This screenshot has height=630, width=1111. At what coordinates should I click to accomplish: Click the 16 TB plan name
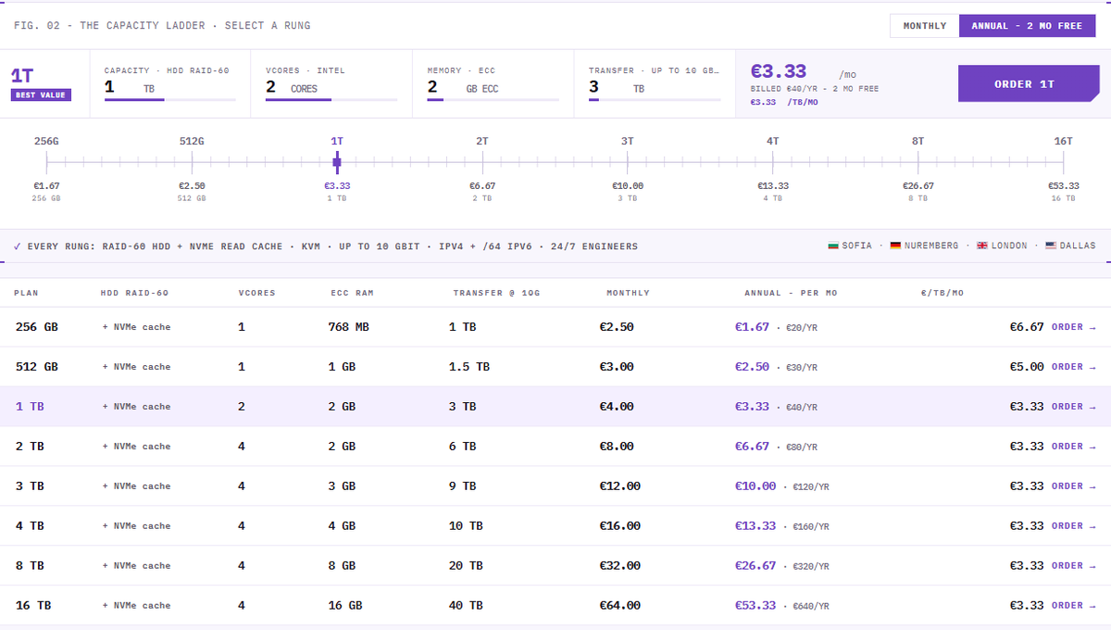(33, 606)
